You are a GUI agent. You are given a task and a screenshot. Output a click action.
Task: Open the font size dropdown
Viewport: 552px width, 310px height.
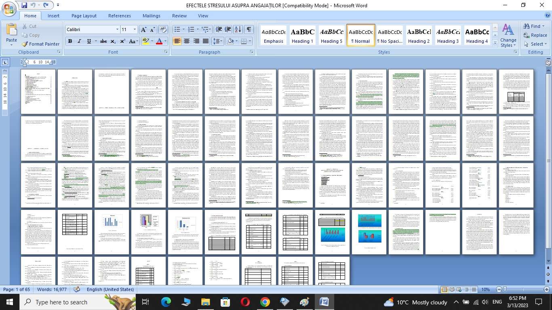(135, 29)
